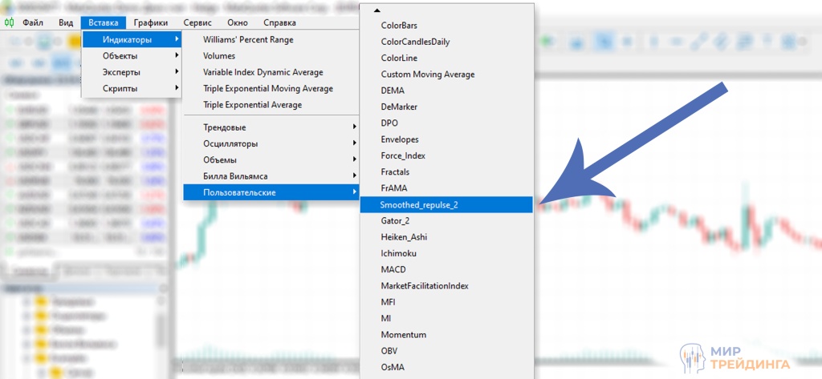Open the Вставка menu
The width and height of the screenshot is (822, 379).
104,23
